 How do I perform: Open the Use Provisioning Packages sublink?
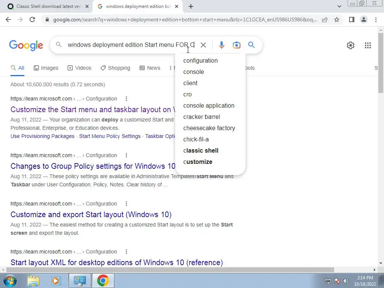[x=42, y=136]
